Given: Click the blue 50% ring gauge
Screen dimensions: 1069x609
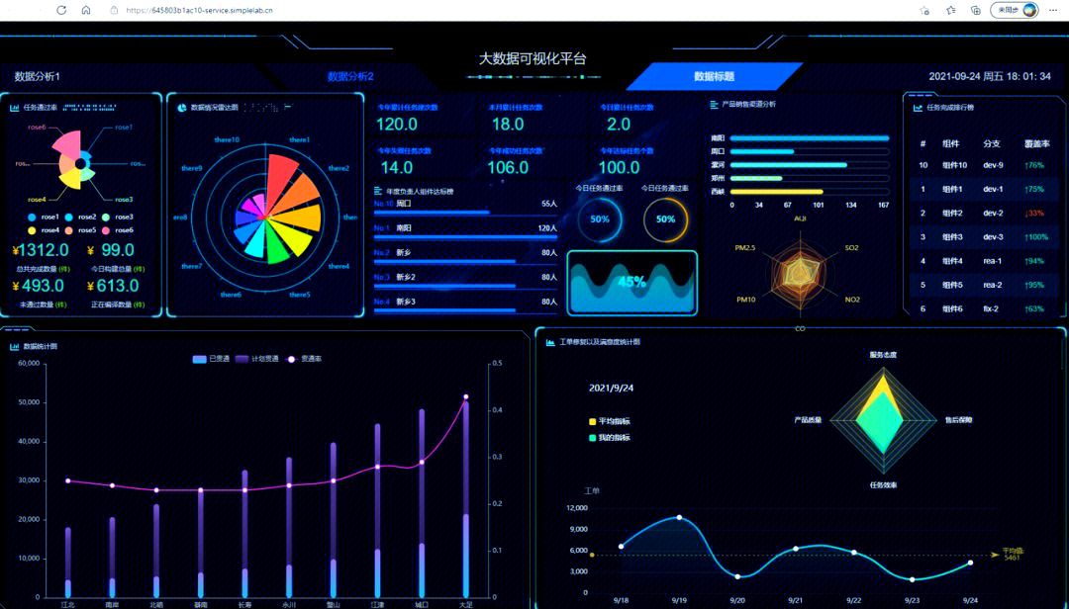Looking at the screenshot, I should [599, 219].
